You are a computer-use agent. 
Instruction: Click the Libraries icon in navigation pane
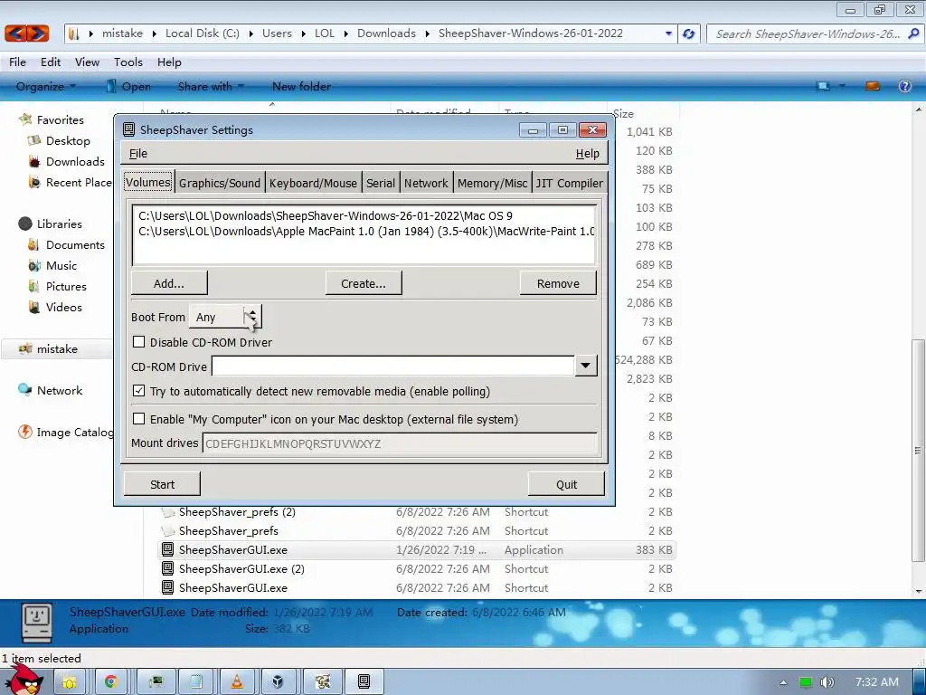[24, 224]
